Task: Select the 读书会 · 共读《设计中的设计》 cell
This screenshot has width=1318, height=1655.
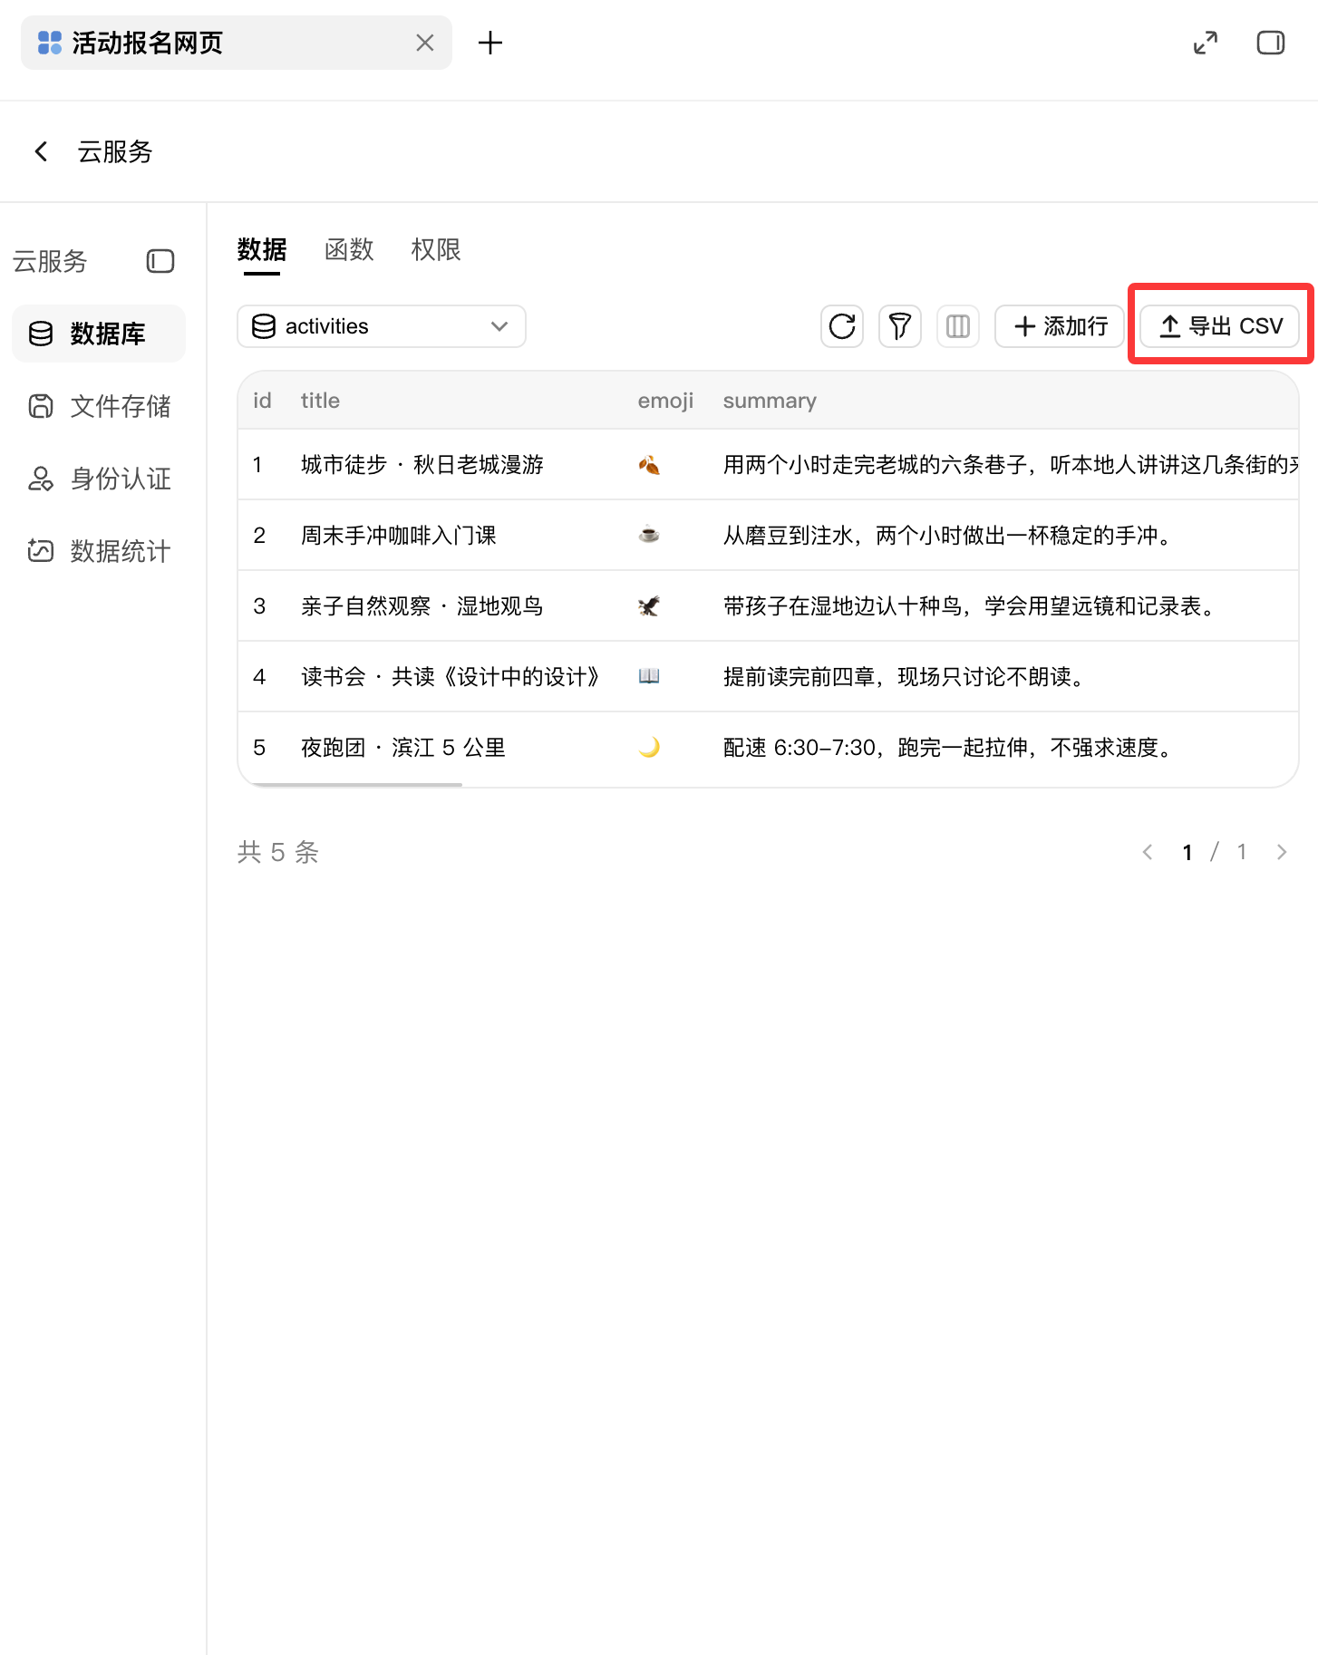Action: tap(451, 677)
